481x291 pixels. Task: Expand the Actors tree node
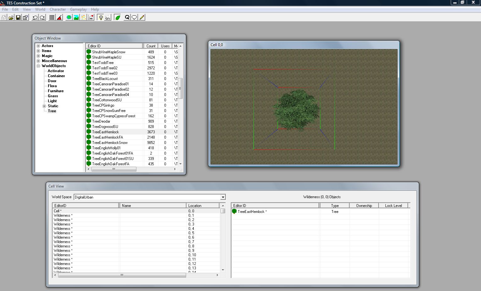pos(38,46)
